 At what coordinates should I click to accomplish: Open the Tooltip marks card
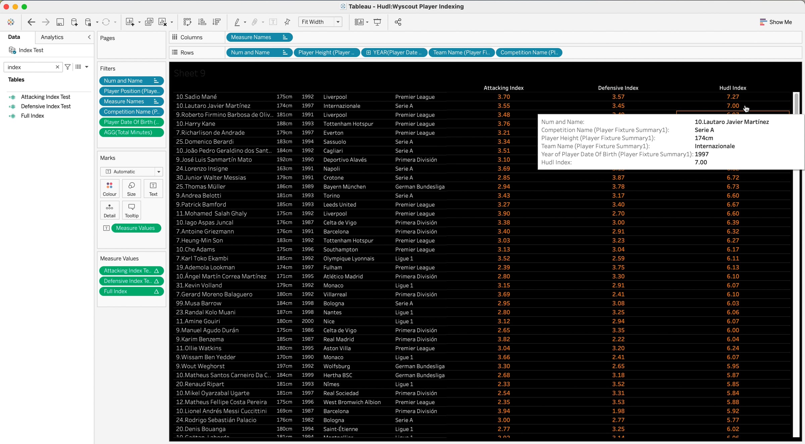tap(131, 210)
